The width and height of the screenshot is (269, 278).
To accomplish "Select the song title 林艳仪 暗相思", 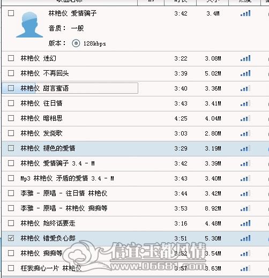I will tap(41, 118).
